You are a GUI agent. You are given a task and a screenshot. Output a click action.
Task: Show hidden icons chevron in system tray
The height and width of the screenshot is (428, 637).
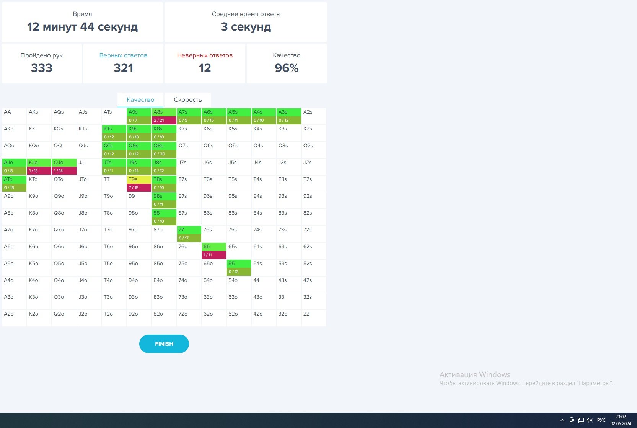pyautogui.click(x=562, y=420)
